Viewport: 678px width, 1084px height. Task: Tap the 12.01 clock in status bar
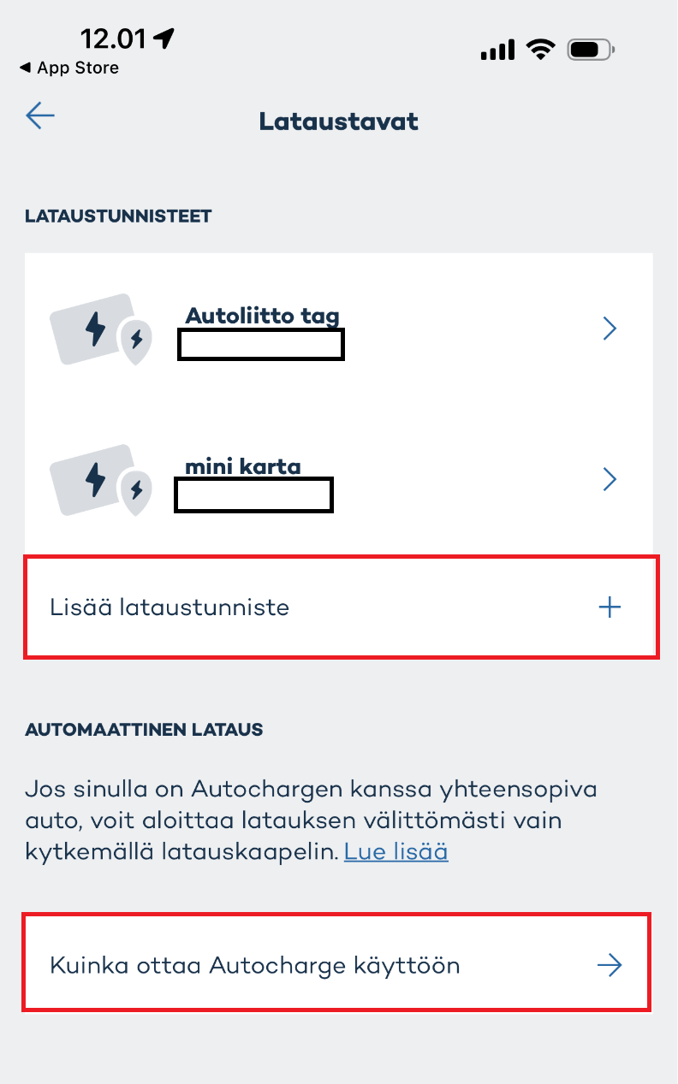(x=115, y=38)
